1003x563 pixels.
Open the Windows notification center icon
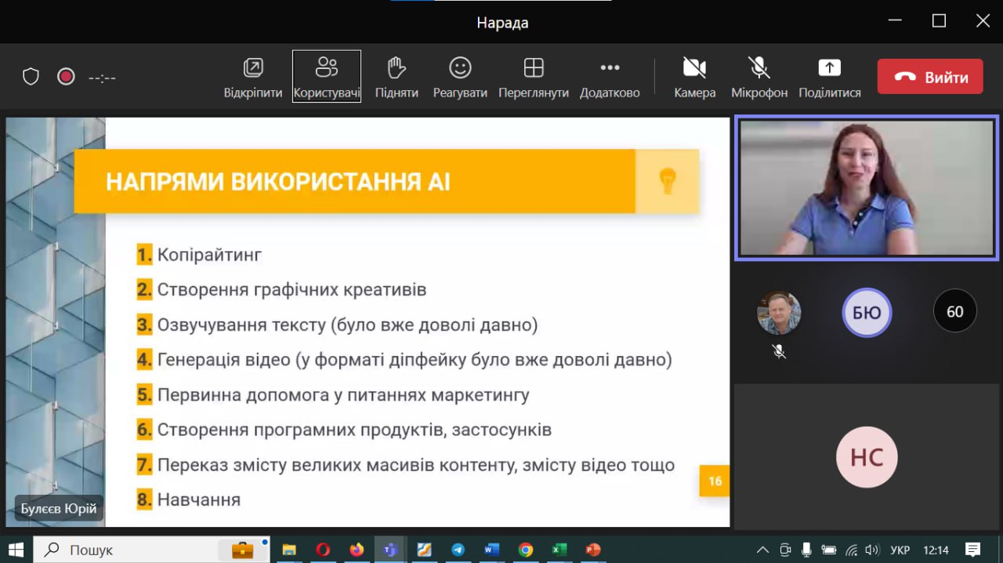[x=972, y=550]
